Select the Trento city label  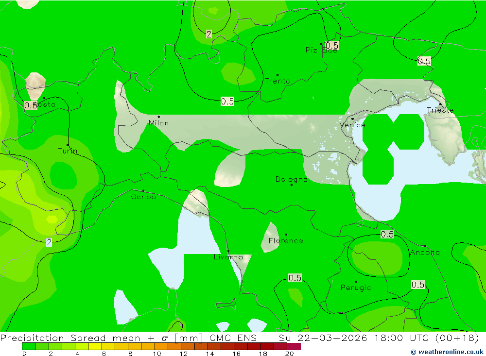[x=278, y=81]
